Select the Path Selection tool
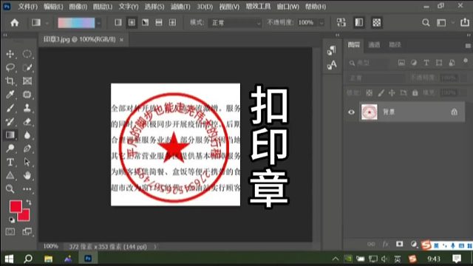 pos(27,162)
